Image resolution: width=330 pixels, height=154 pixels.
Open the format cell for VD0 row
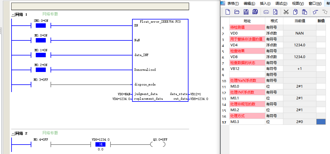click(274, 33)
